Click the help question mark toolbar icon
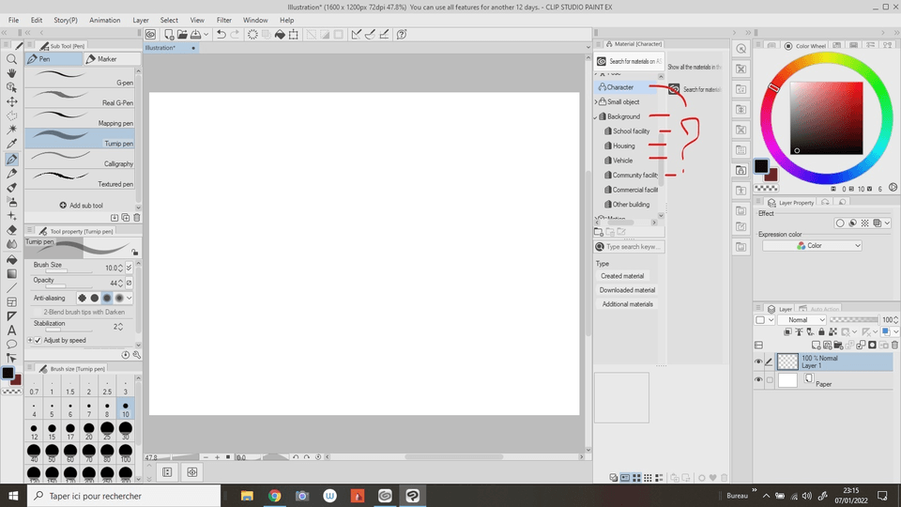 [x=402, y=35]
